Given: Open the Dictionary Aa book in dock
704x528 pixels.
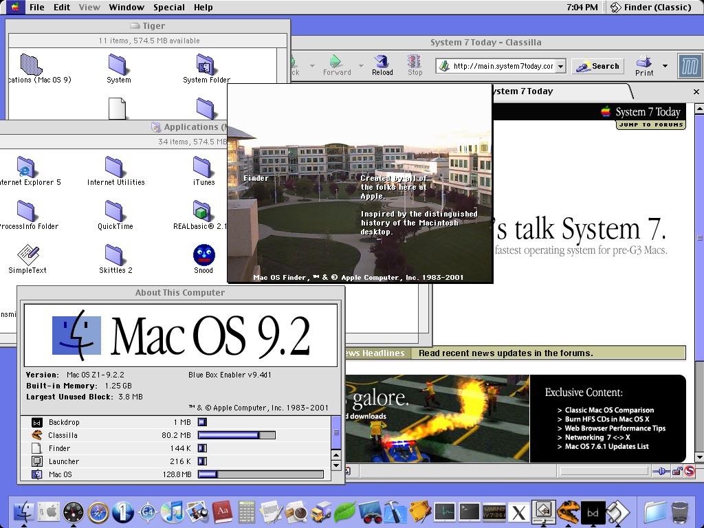Looking at the screenshot, I should [x=222, y=512].
